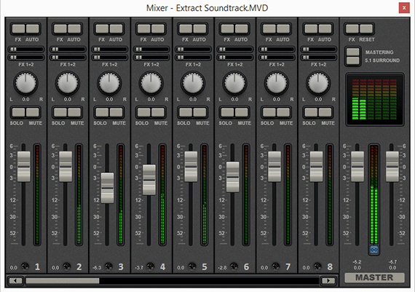Click channel 1 volume fader handle
Image resolution: width=415 pixels, height=292 pixels.
tap(24, 167)
